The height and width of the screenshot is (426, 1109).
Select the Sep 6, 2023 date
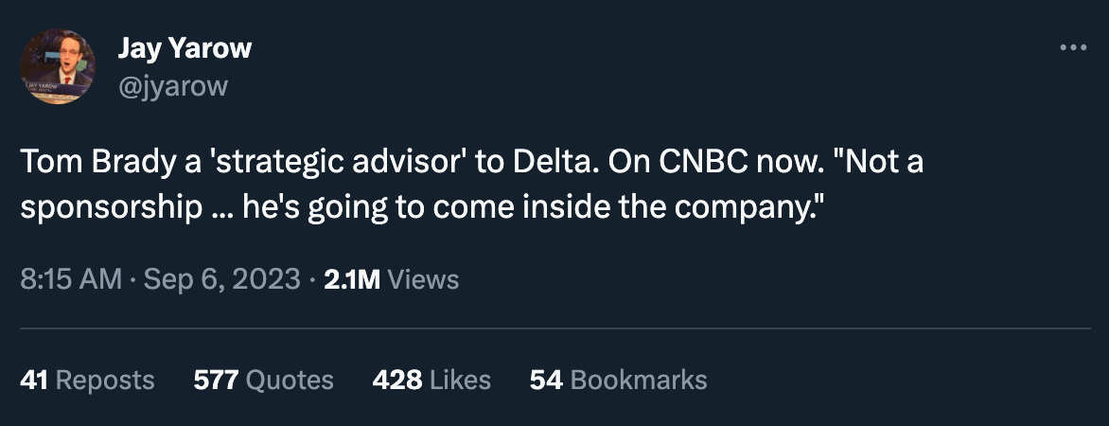point(222,279)
